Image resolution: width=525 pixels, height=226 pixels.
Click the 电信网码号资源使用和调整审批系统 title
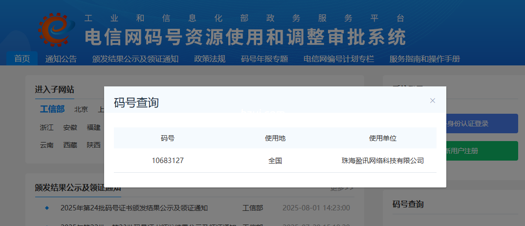point(245,37)
